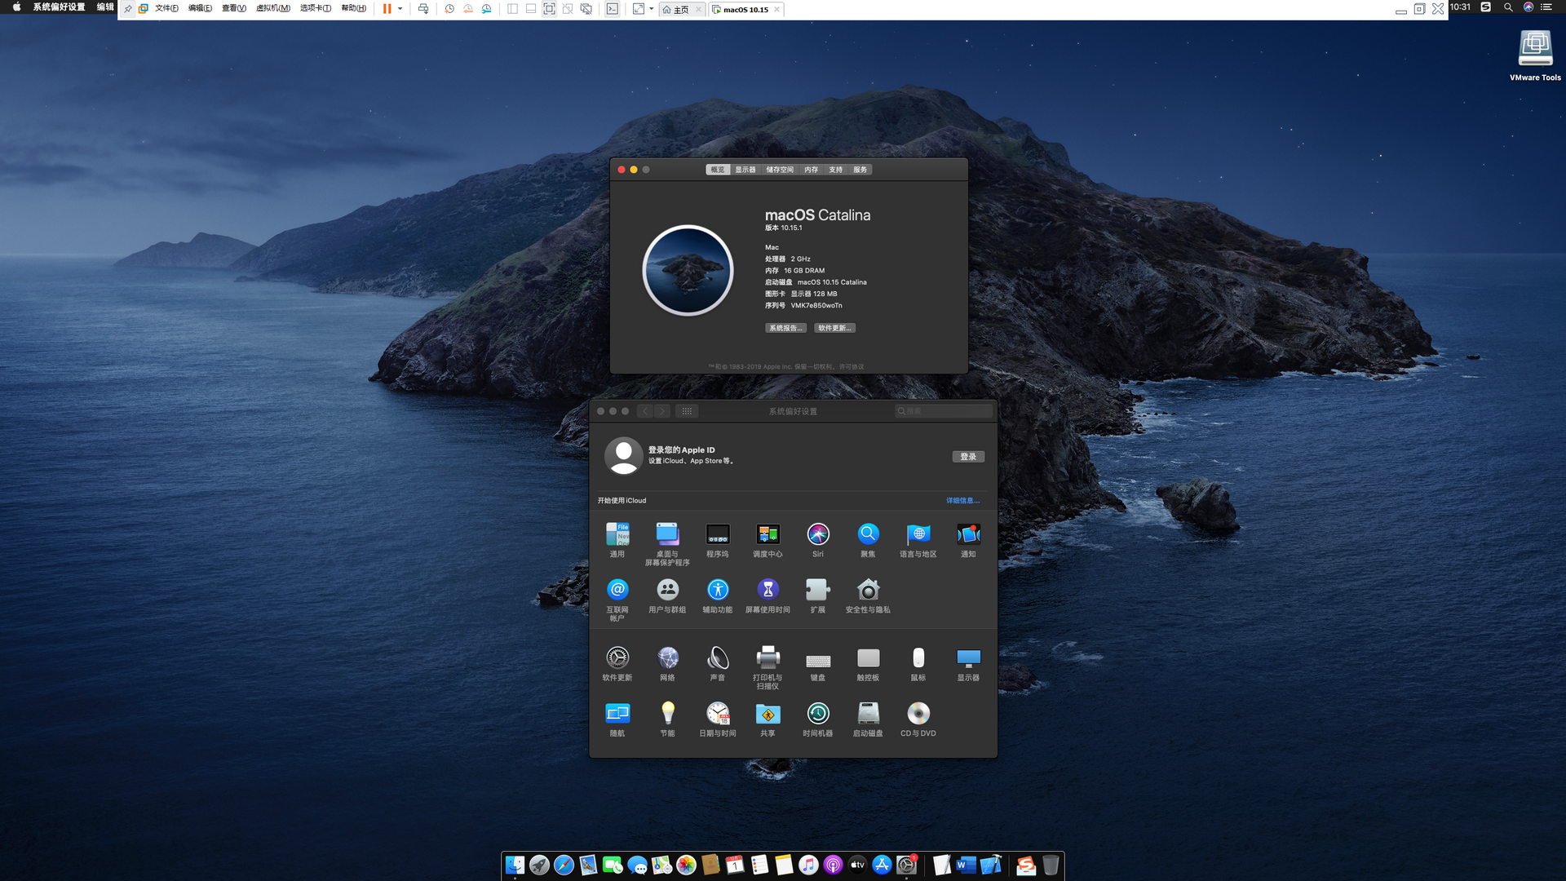Open the 声音 (Sound) preference pane
This screenshot has height=881, width=1566.
tap(718, 662)
